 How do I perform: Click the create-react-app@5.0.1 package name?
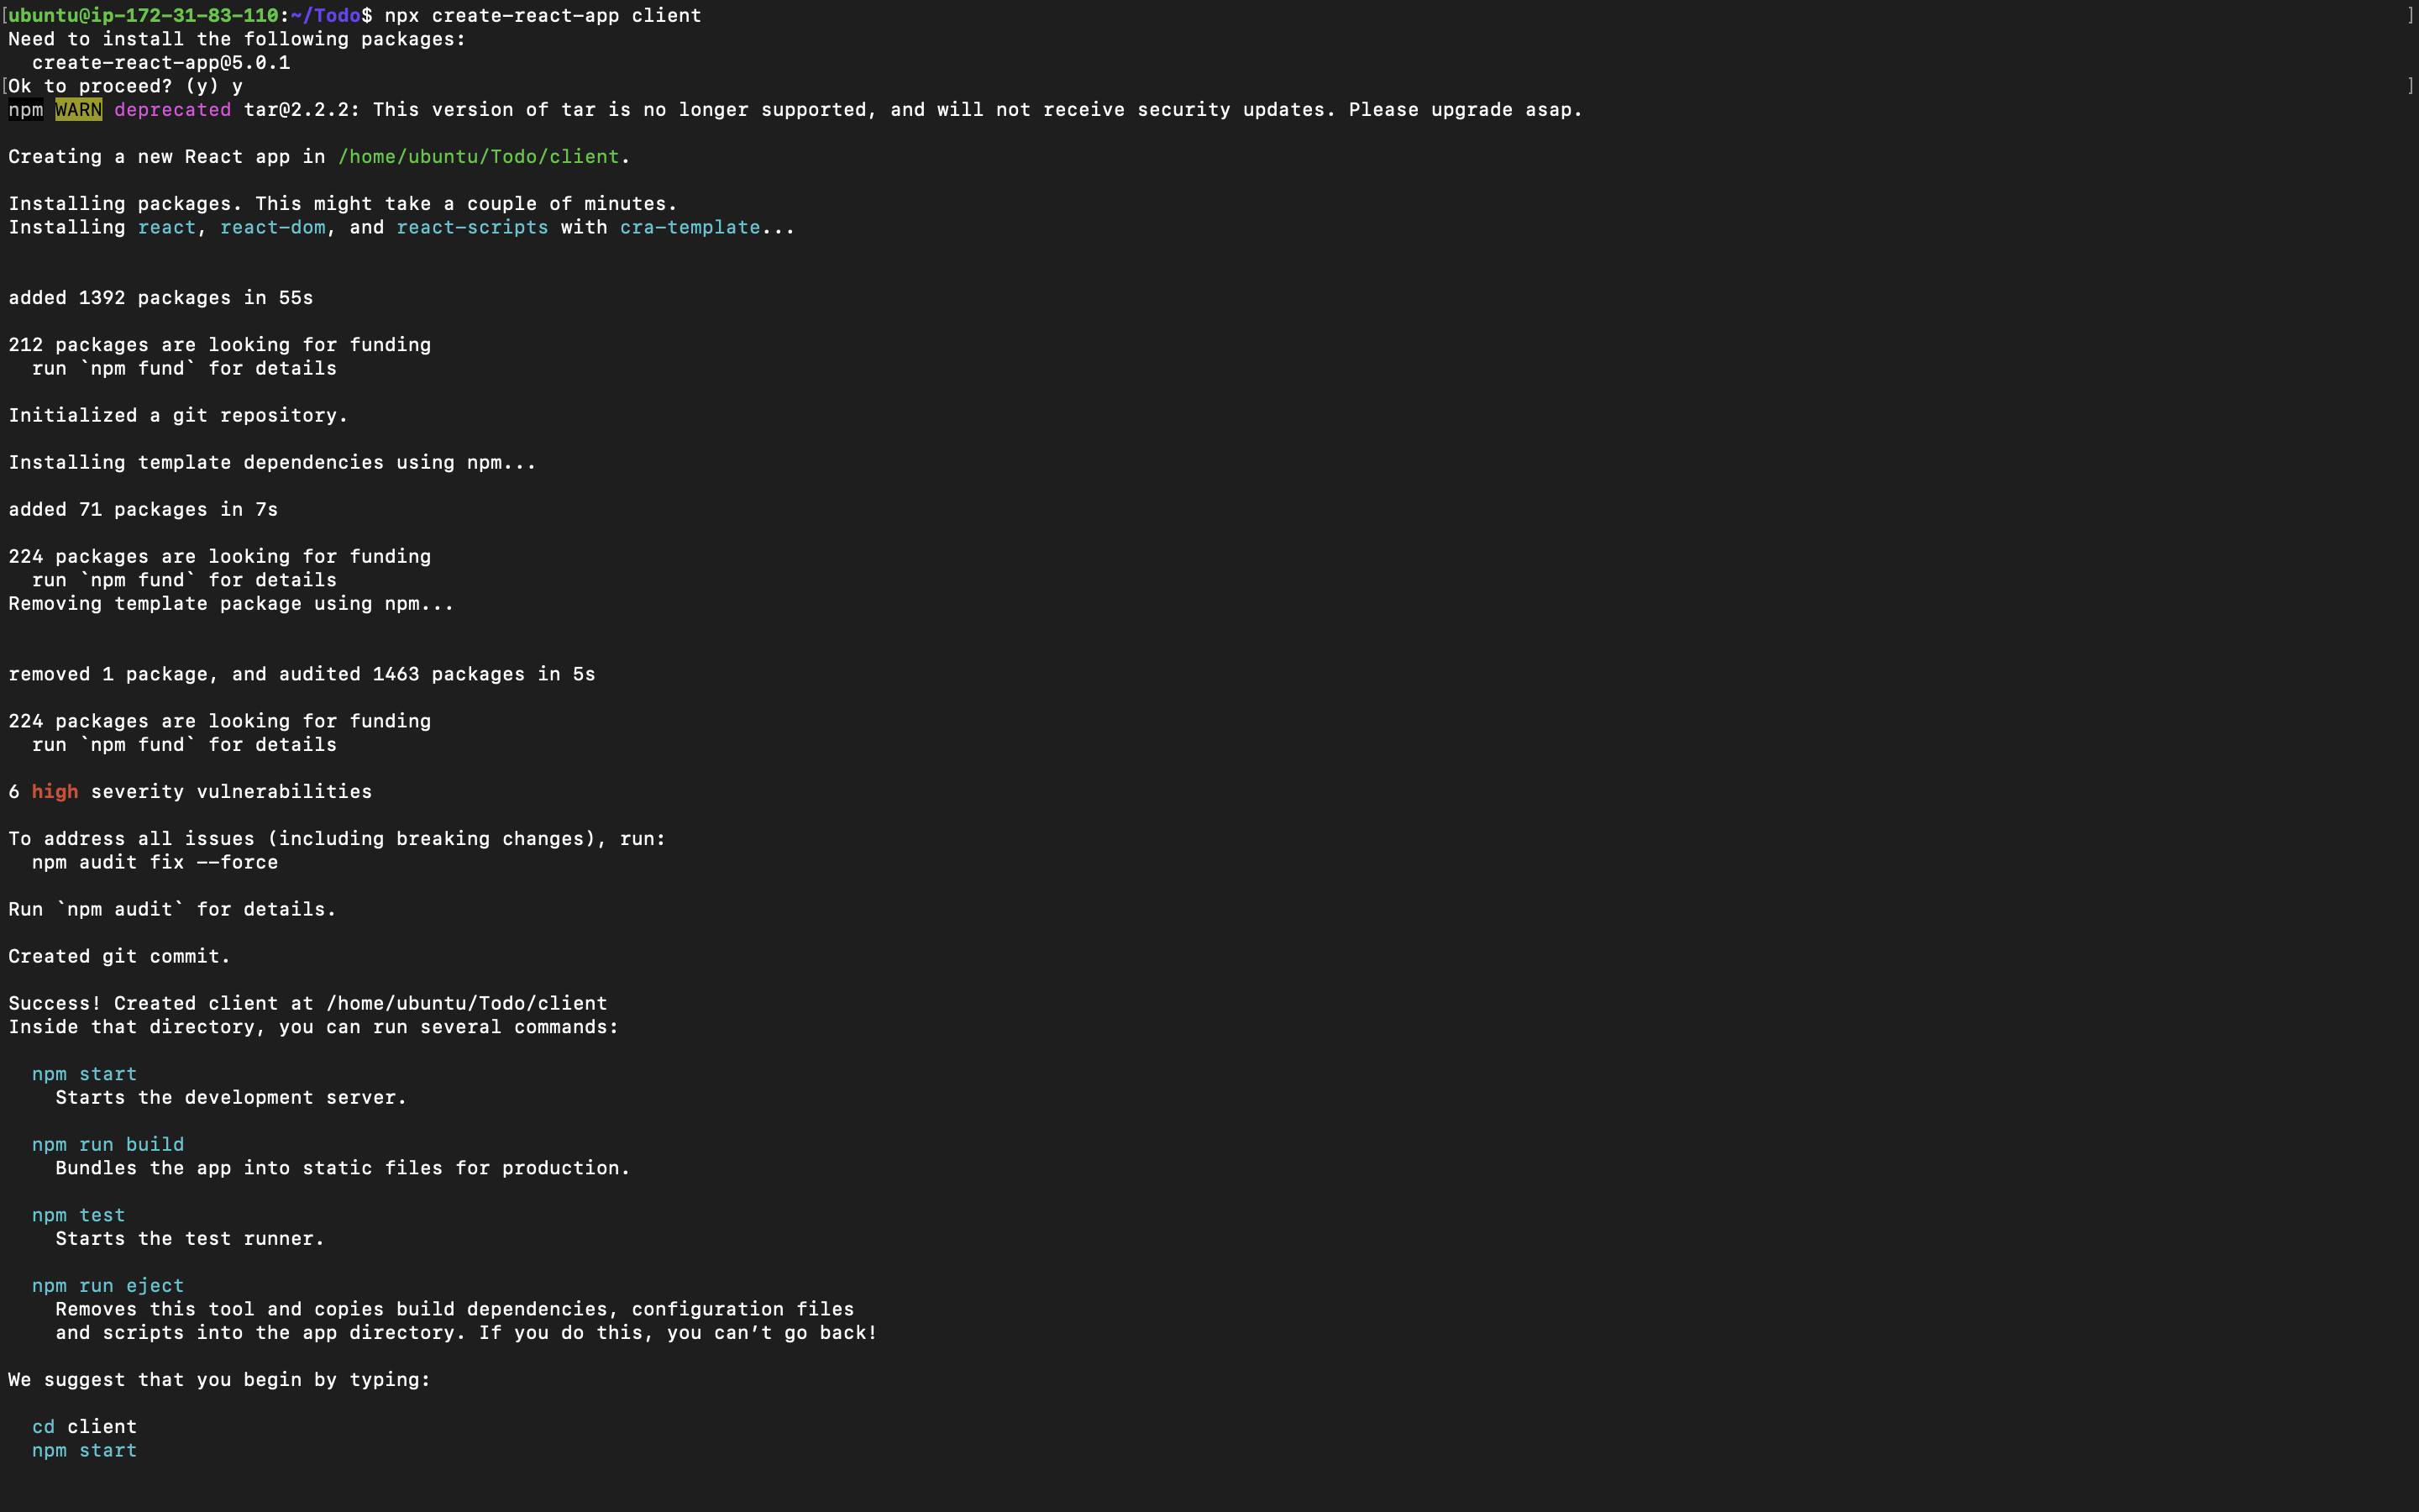pyautogui.click(x=162, y=62)
